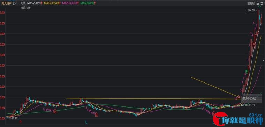Collapse the indicator list arrow next to 2
This screenshot has height=127, width=265.
tap(16, 3)
